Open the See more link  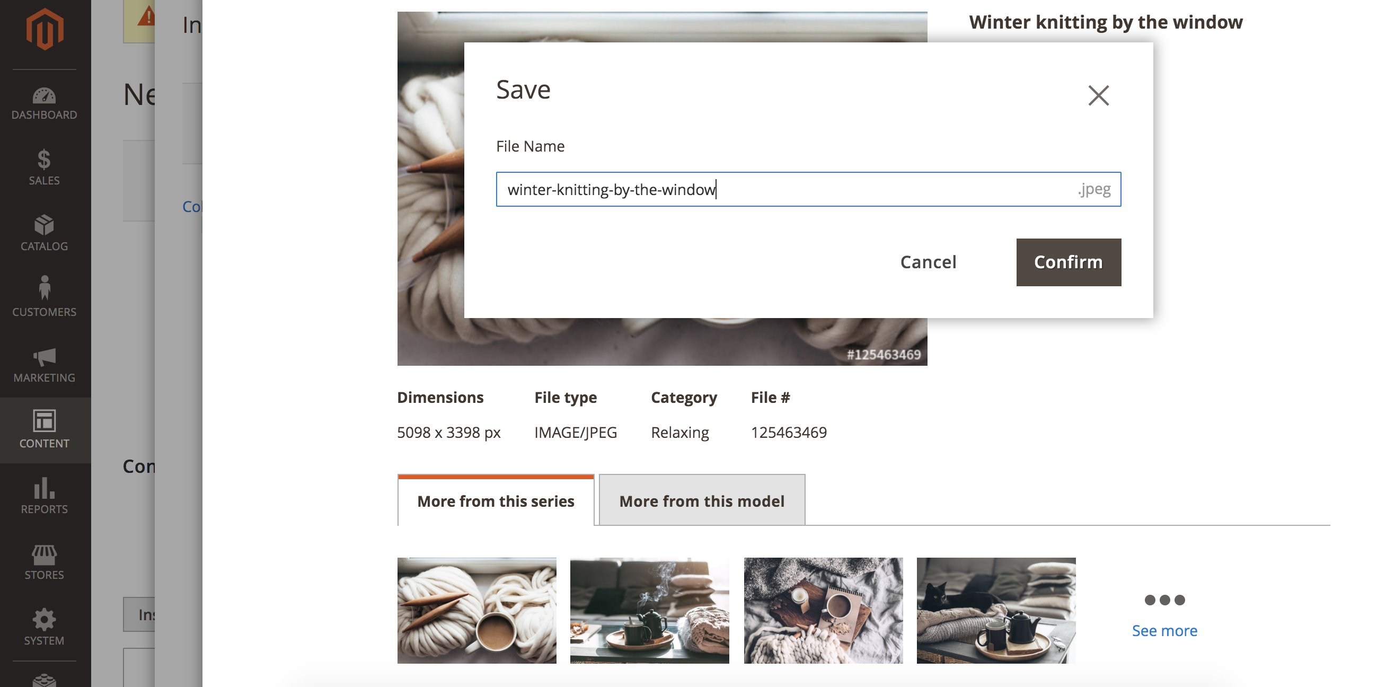pyautogui.click(x=1164, y=631)
